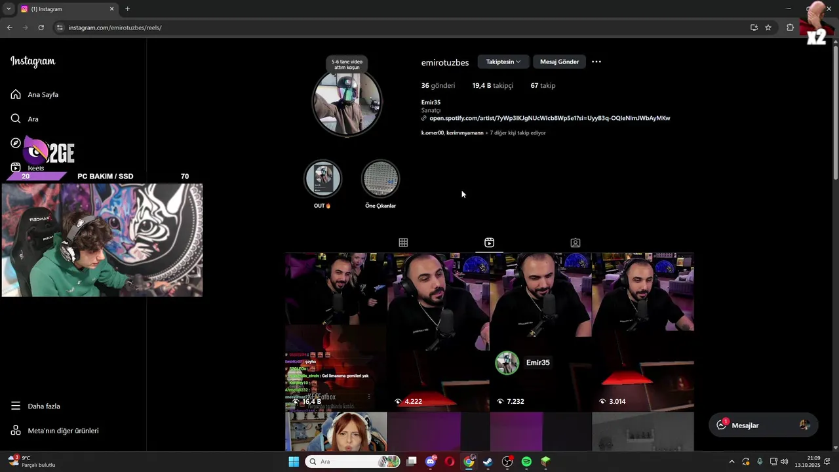Image resolution: width=839 pixels, height=472 pixels.
Task: Click the Instagram logo
Action: [33, 61]
